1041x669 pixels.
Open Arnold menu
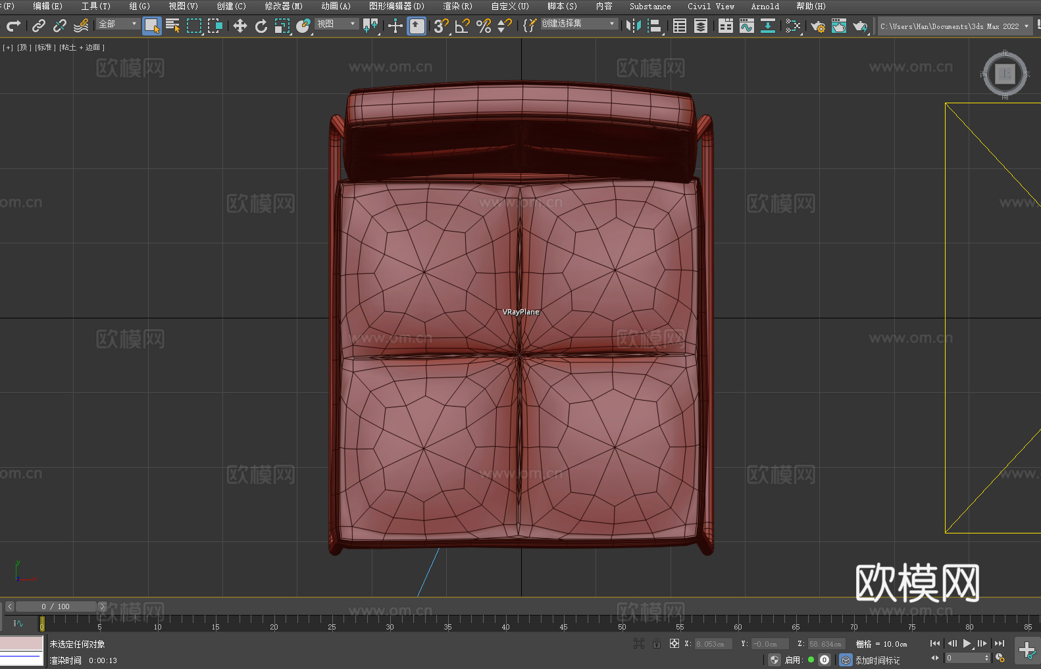coord(765,6)
